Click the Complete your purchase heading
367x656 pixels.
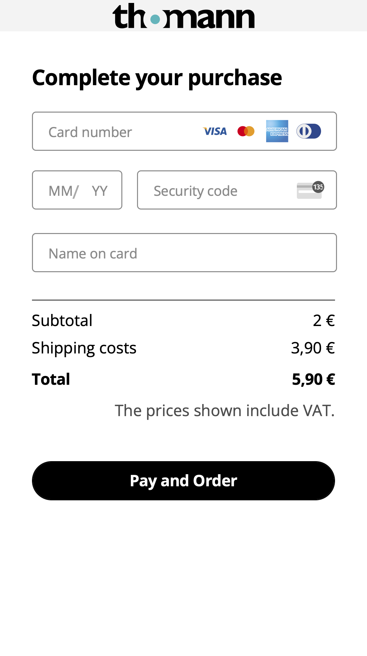tap(157, 78)
